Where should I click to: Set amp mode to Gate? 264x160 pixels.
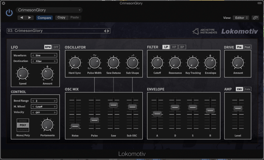pyautogui.click(x=247, y=89)
